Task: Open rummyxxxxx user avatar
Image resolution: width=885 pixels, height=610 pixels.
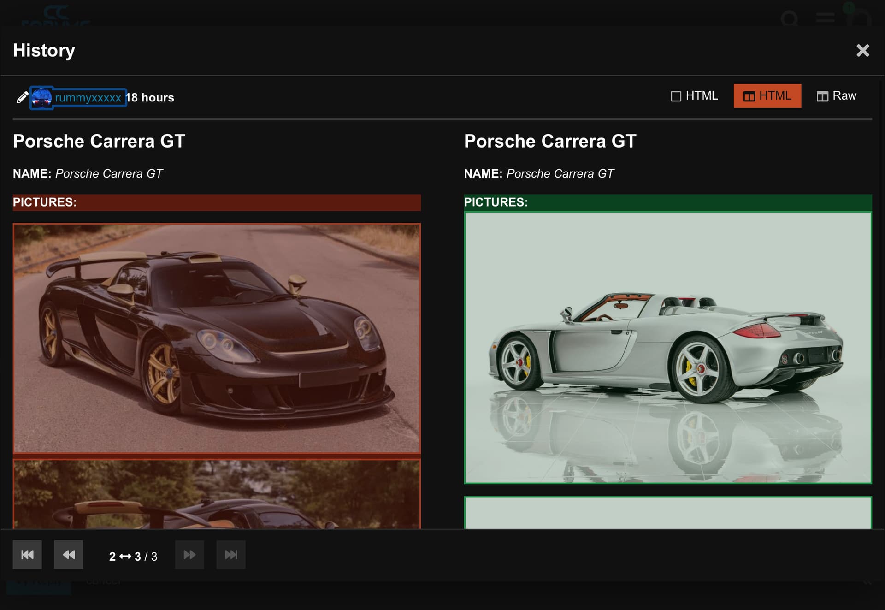Action: 41,98
